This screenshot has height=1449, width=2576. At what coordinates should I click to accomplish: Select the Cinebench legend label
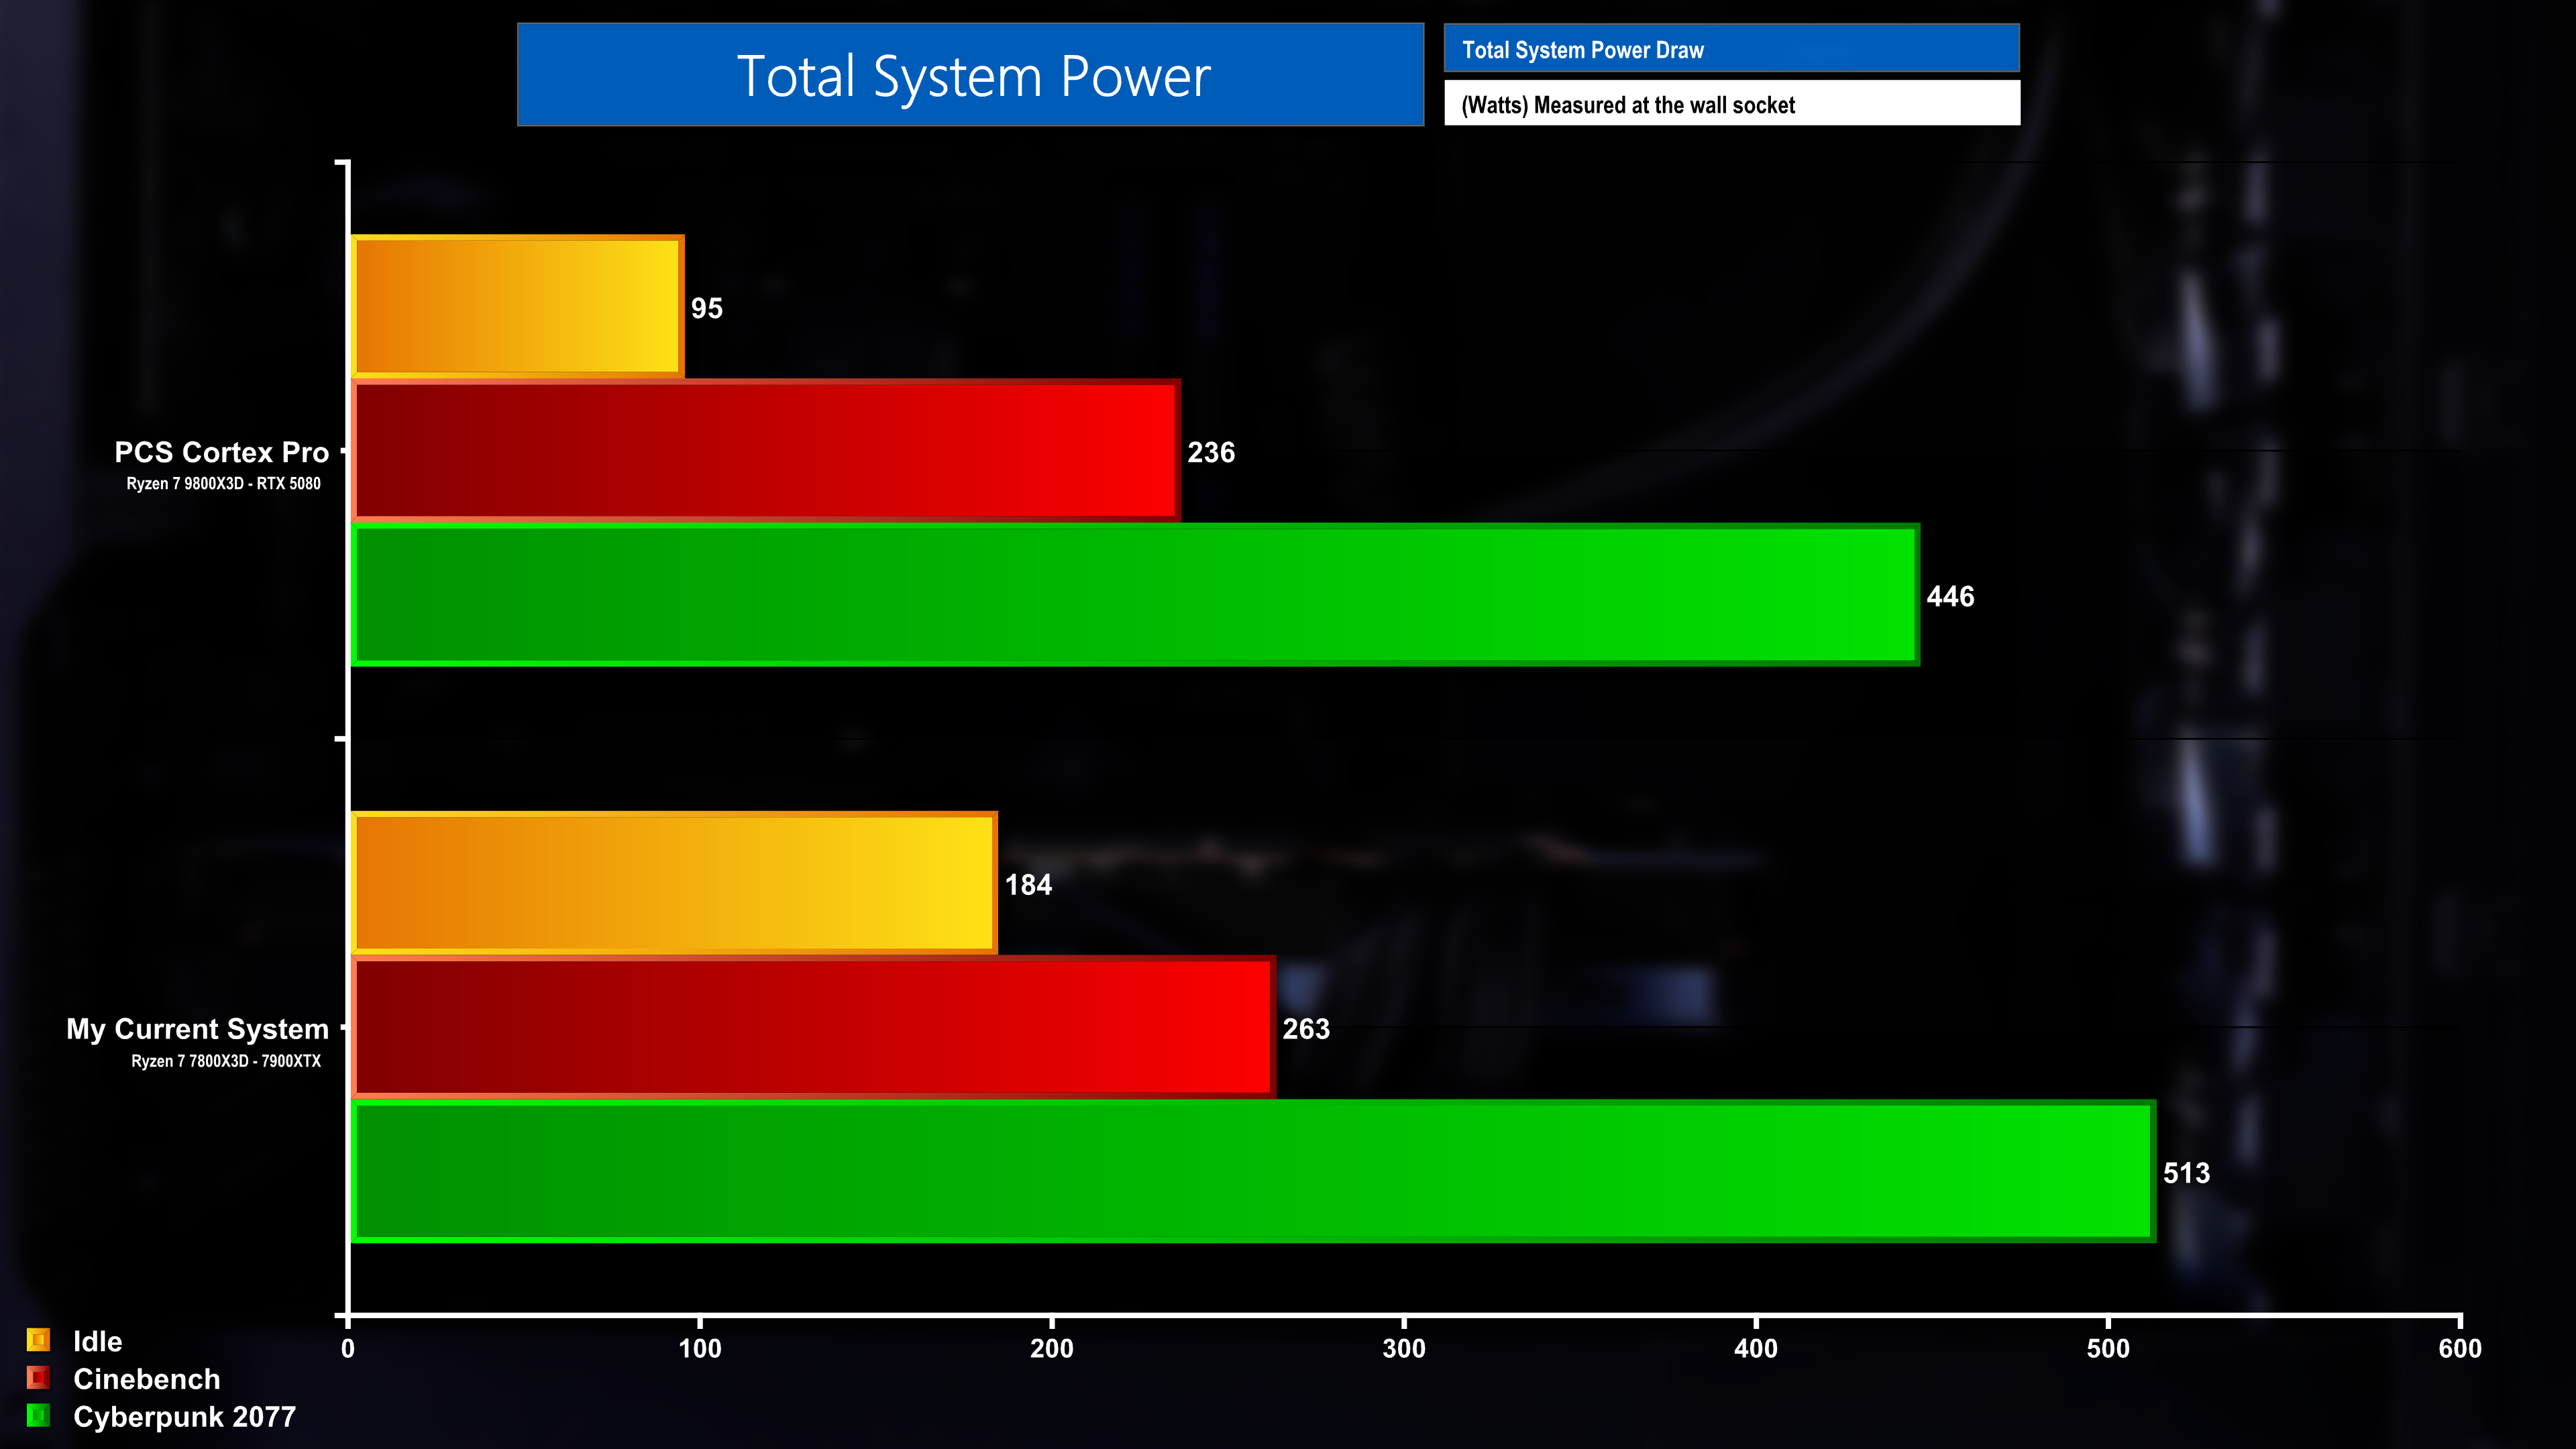[146, 1379]
